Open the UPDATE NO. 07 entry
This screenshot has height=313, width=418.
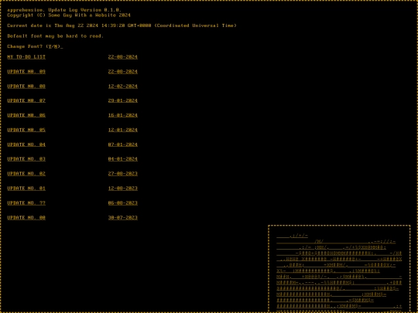coord(26,100)
